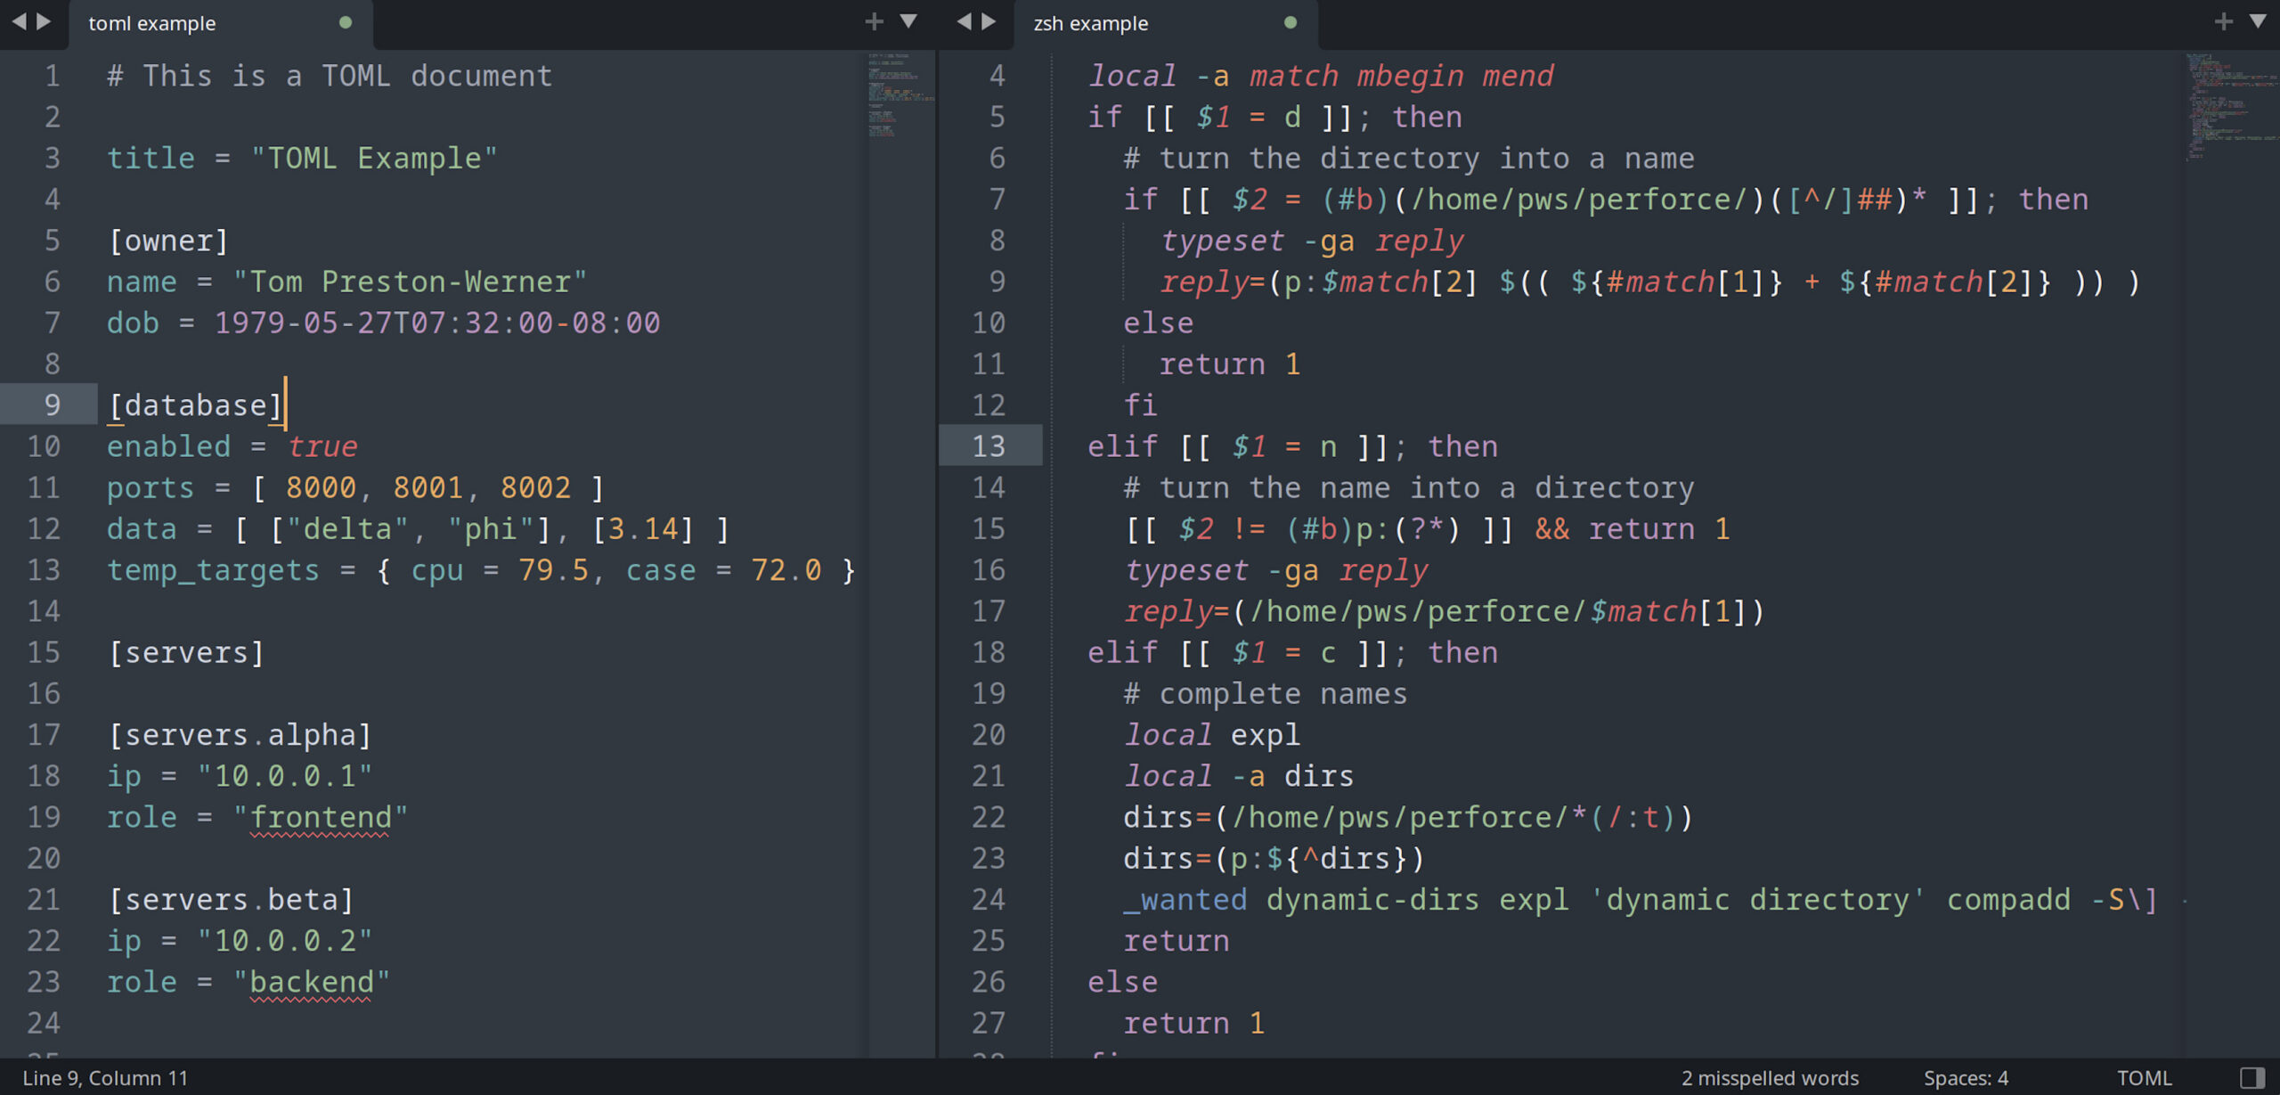Screen dimensions: 2280x1095
Task: Open the tab overflow menu in the left pane
Action: (x=909, y=21)
